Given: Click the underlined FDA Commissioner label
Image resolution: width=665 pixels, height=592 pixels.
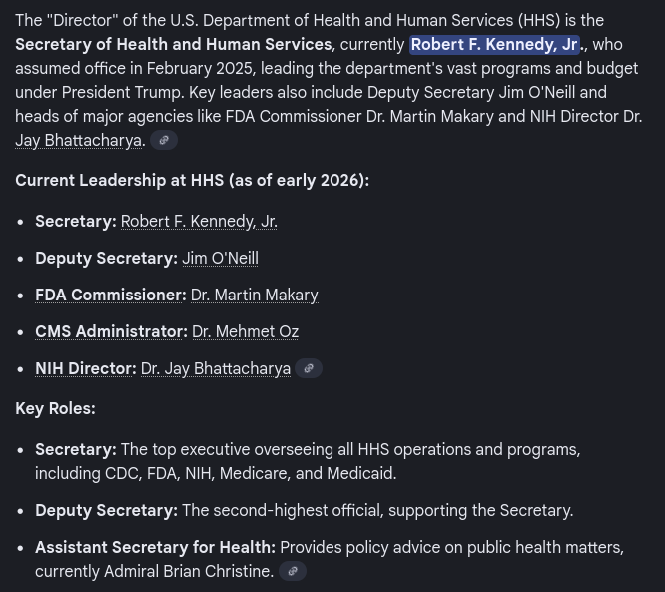Looking at the screenshot, I should pos(110,296).
